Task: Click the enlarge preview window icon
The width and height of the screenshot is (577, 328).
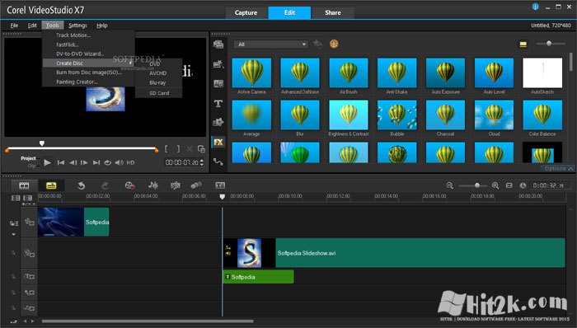Action: 201,149
